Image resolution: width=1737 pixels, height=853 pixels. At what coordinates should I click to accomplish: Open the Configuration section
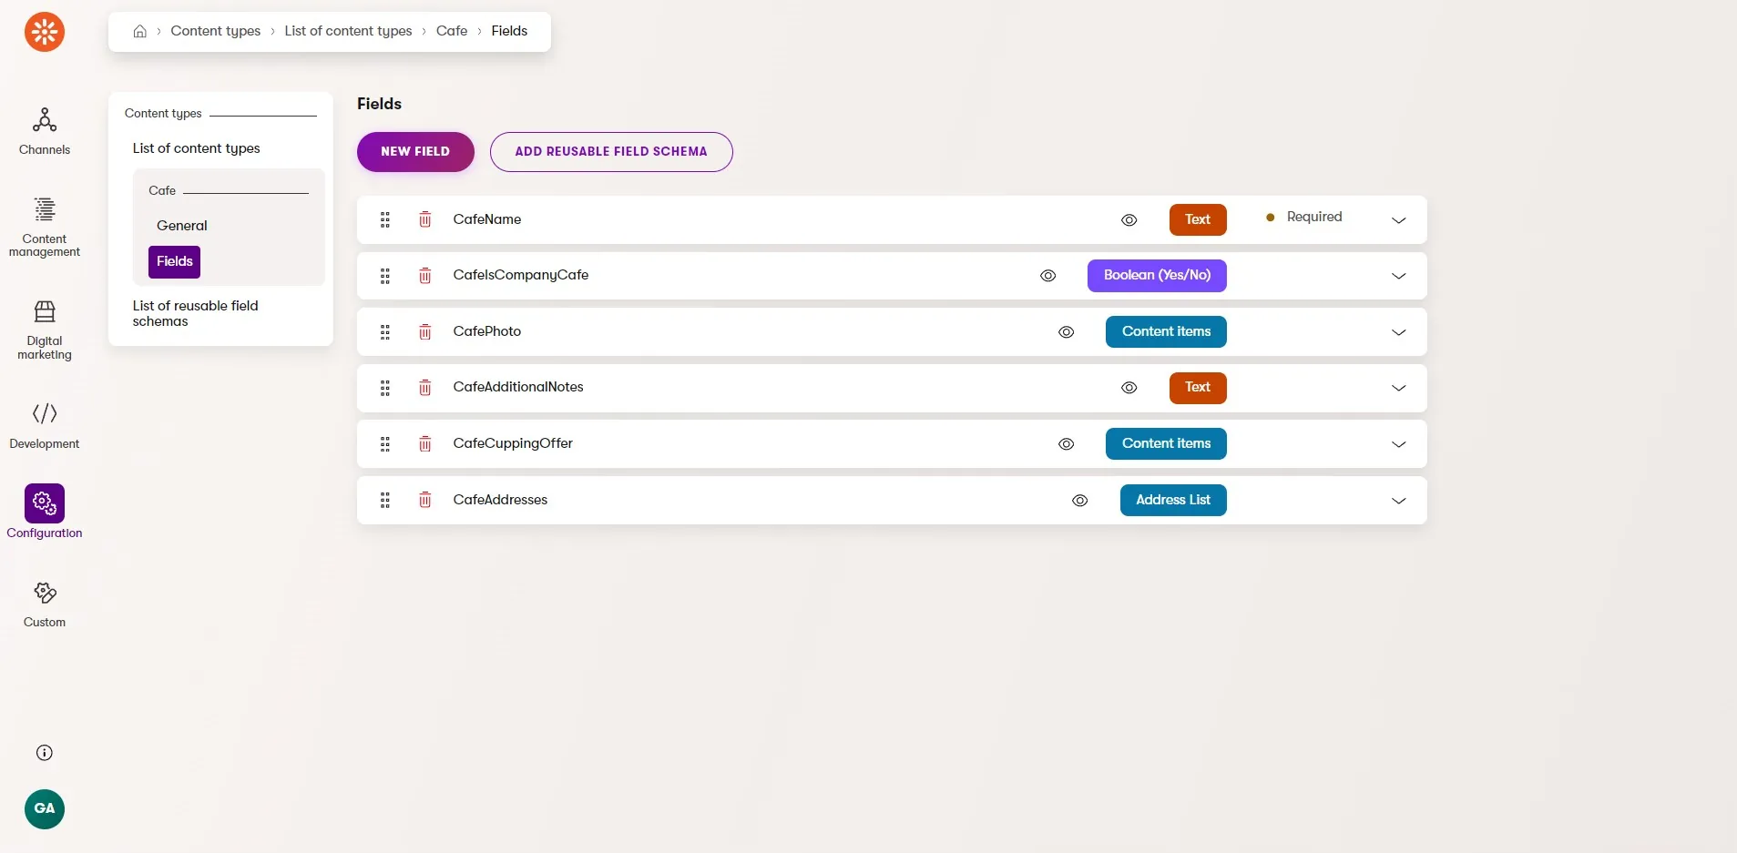(x=45, y=512)
